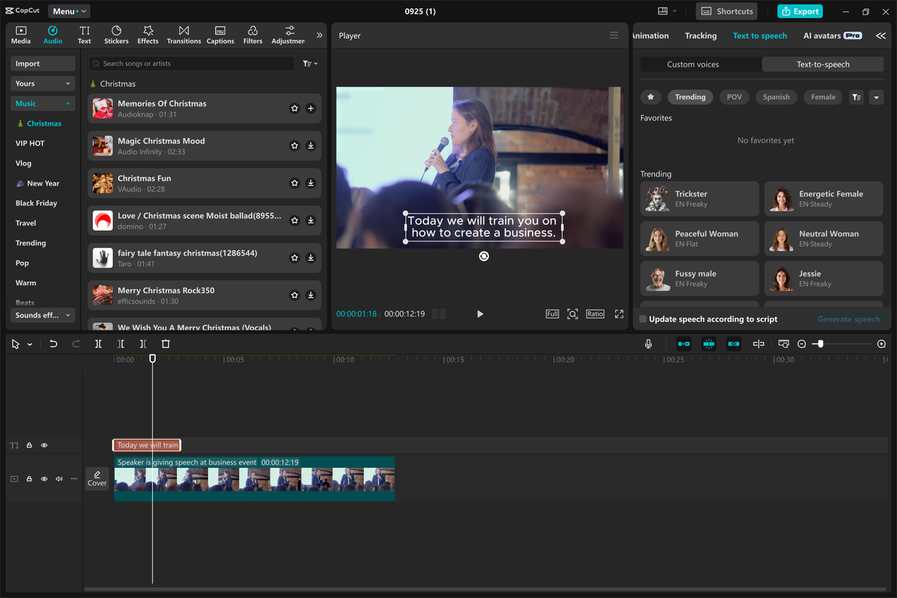Select the Filters panel icon

(x=252, y=34)
